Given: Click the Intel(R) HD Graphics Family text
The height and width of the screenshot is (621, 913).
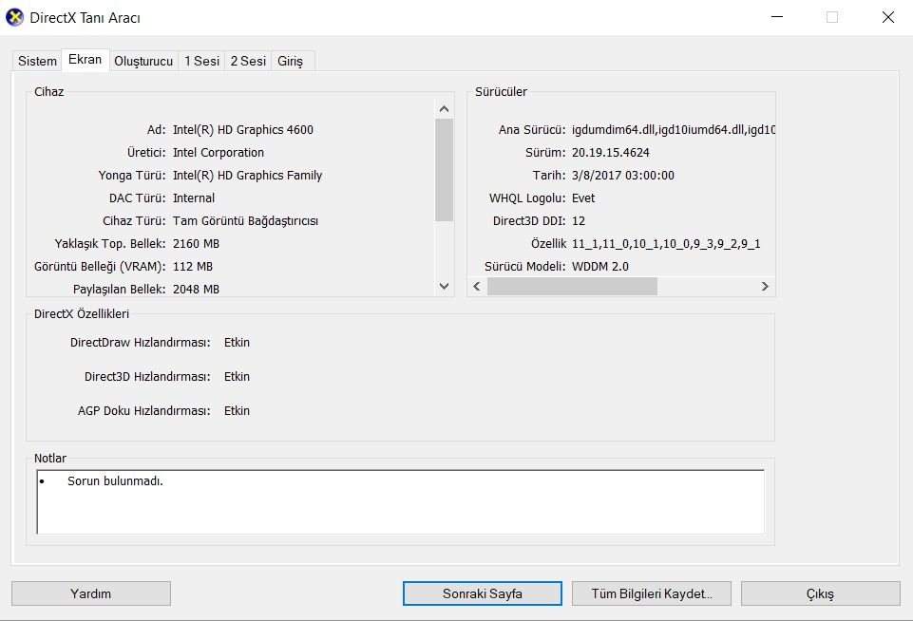Looking at the screenshot, I should pyautogui.click(x=247, y=175).
